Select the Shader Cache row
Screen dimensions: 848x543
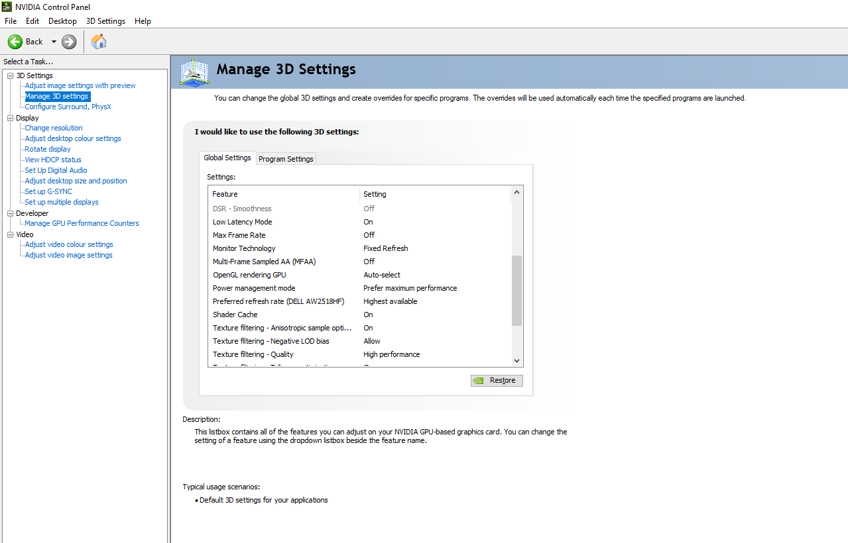coord(360,315)
